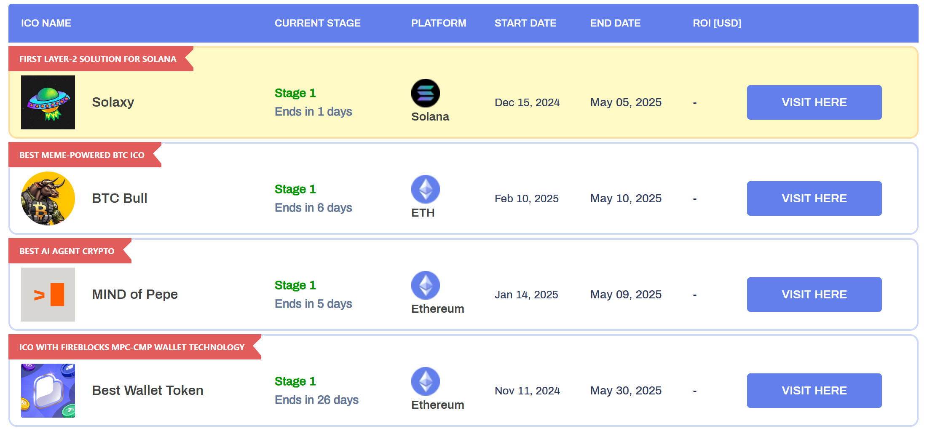927x429 pixels.
Task: Click the ETH platform label
Action: (423, 213)
